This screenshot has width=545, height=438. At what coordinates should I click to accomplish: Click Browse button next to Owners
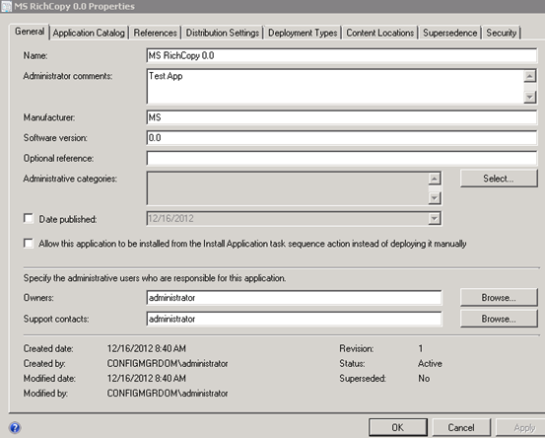pos(499,298)
